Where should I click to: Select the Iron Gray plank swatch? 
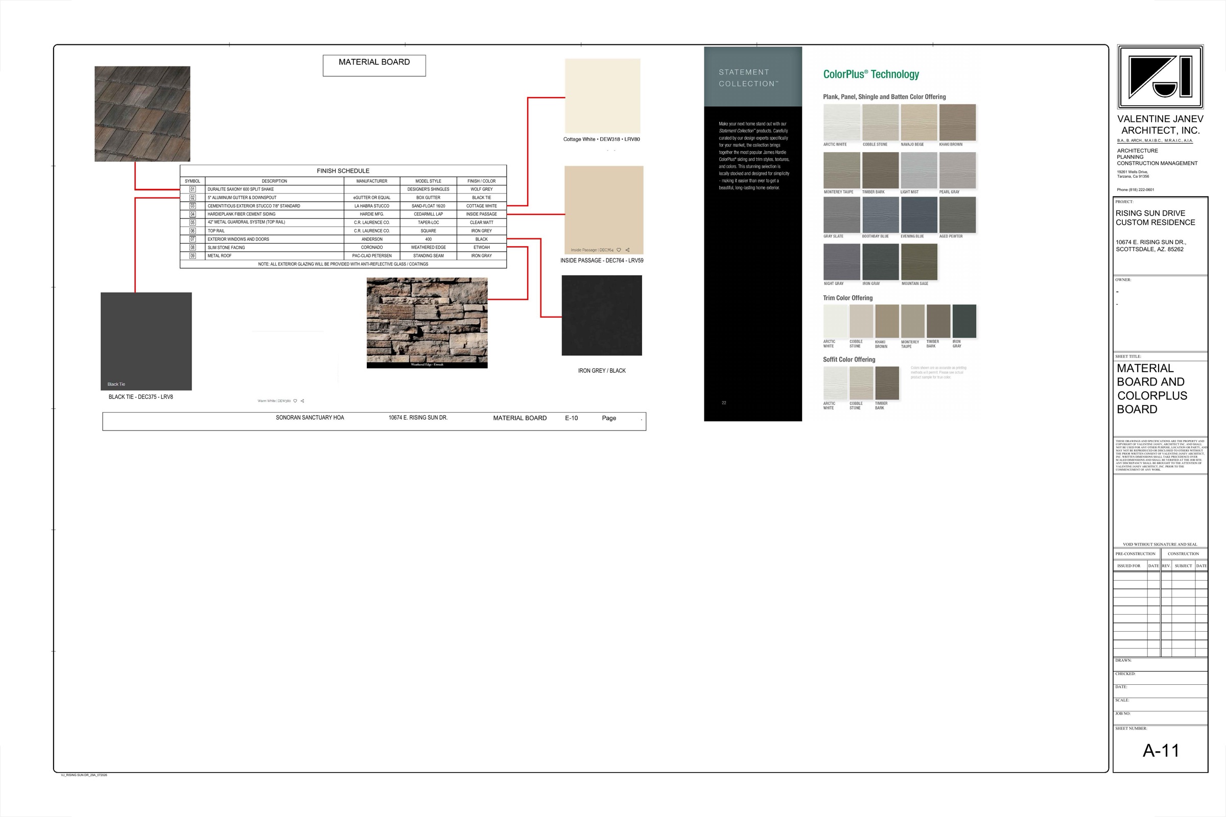[x=880, y=262]
